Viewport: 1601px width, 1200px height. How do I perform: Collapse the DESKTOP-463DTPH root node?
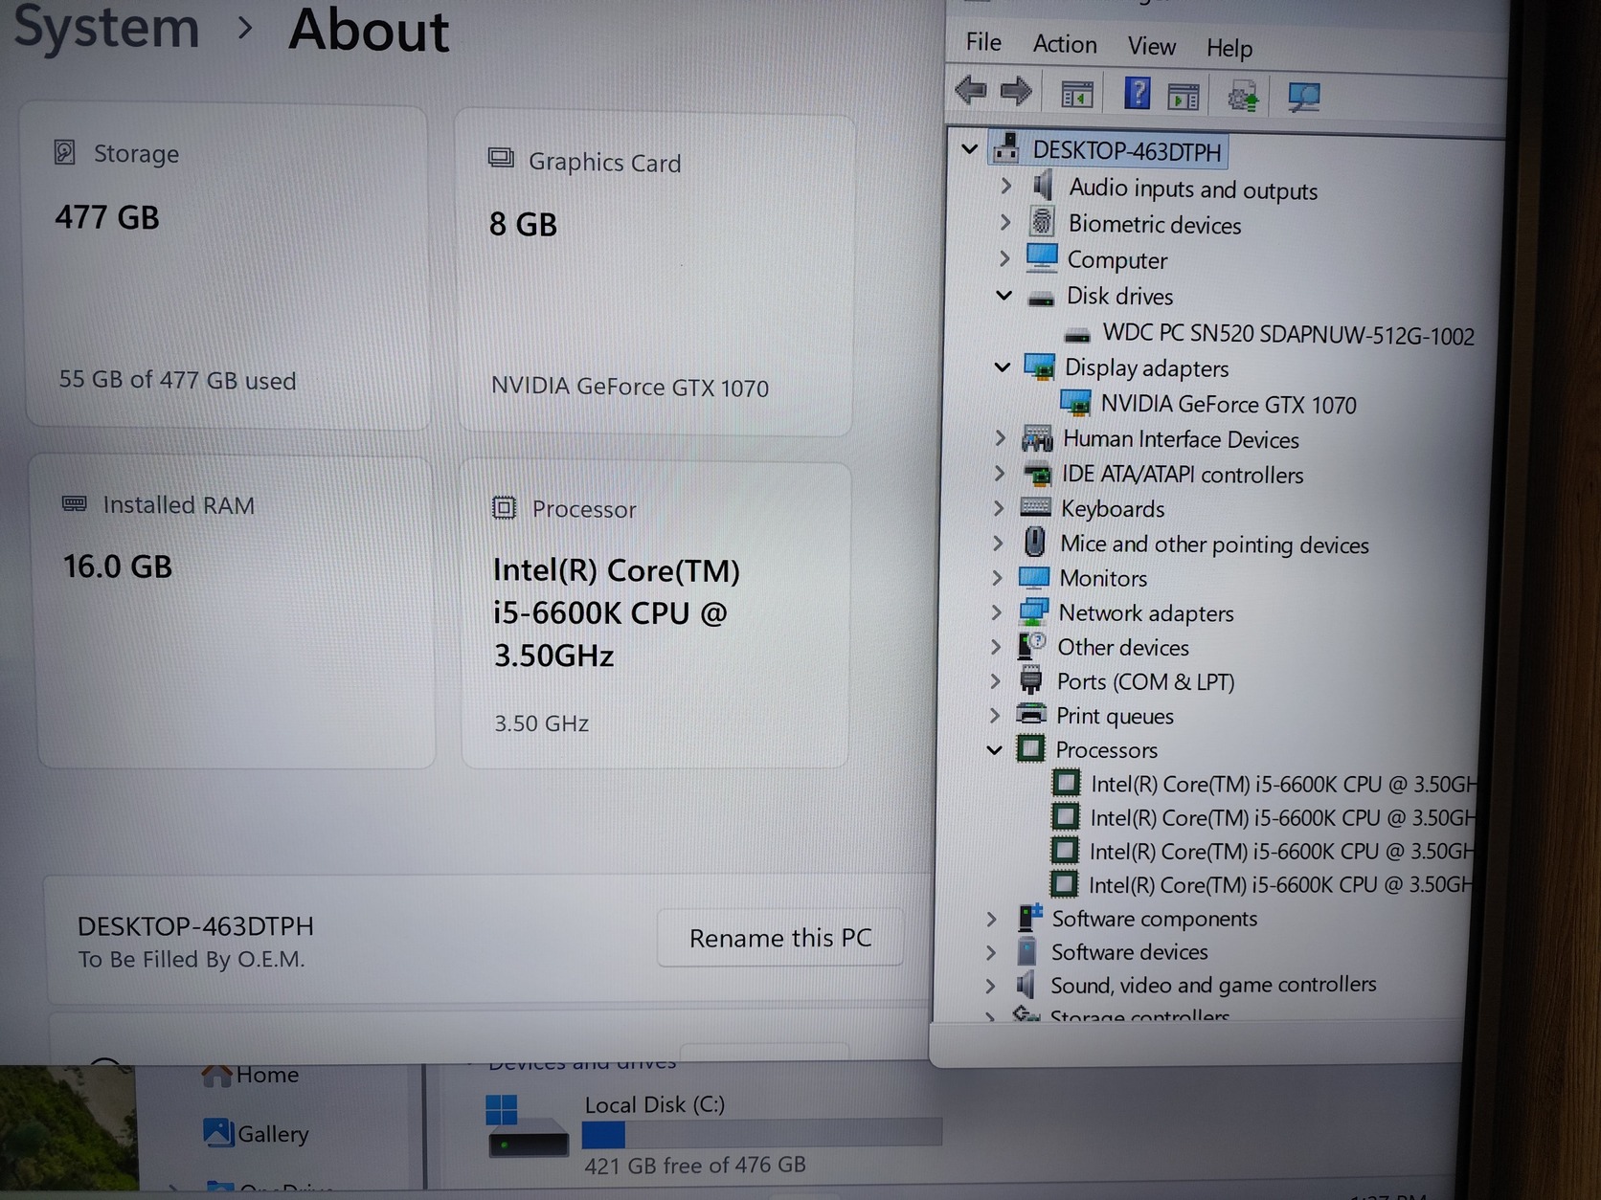pos(969,149)
